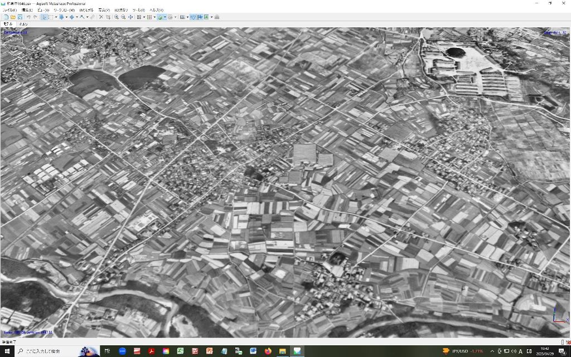Reset the model view
Screen dimensions: 571x357
click(130, 17)
